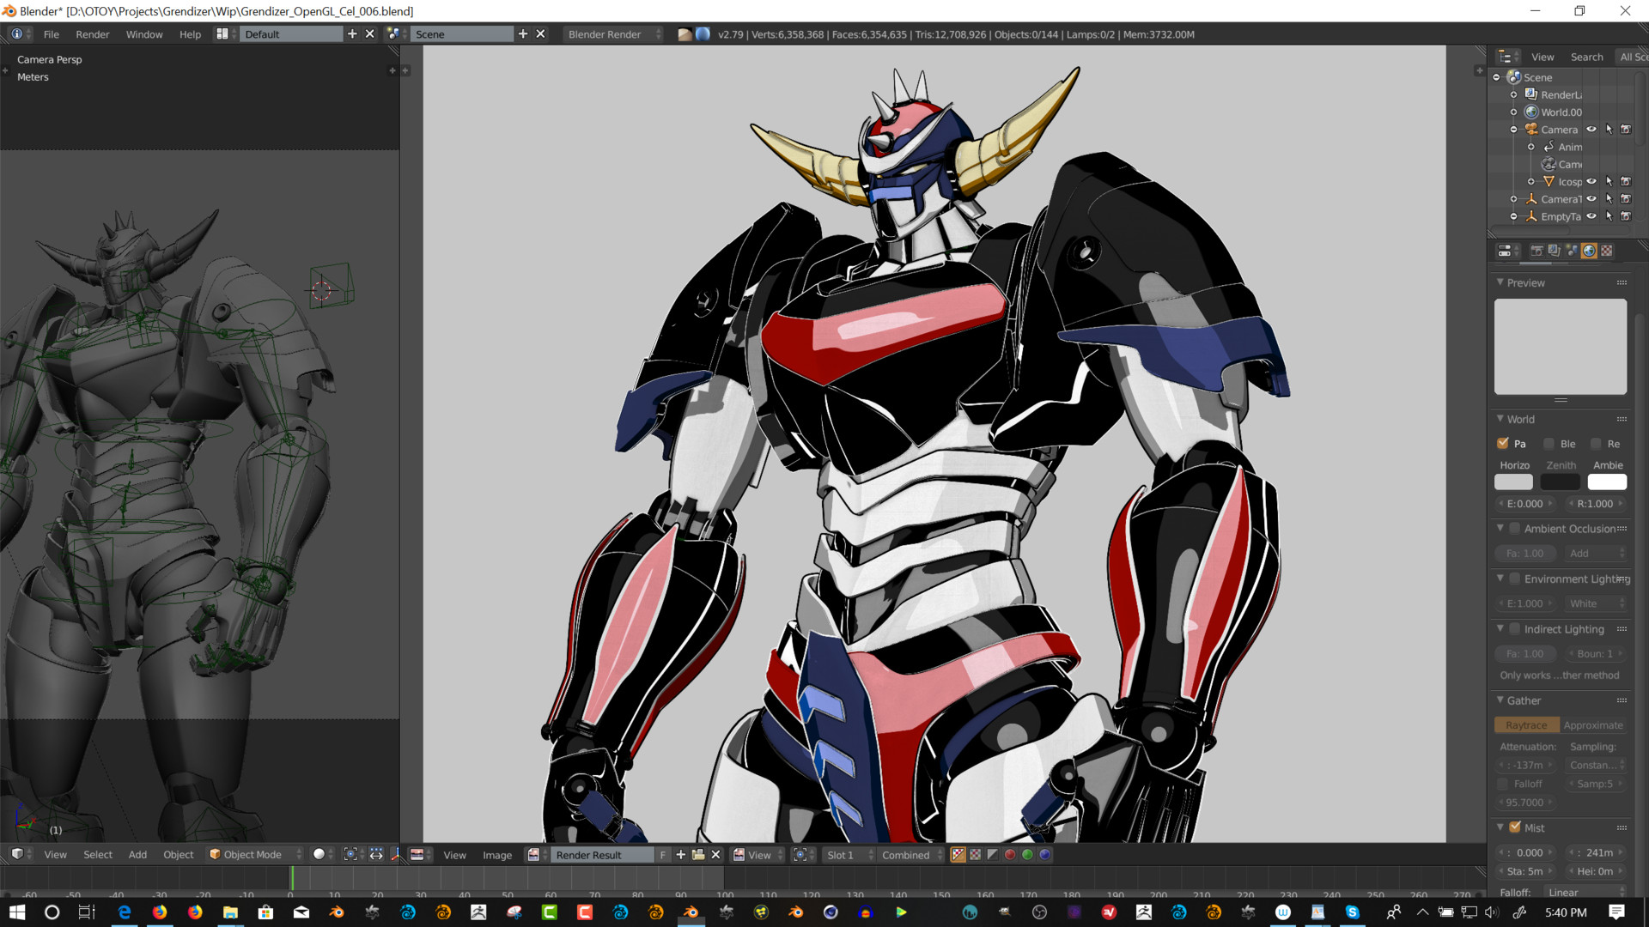This screenshot has height=927, width=1649.
Task: Enable the Ble checkbox in World panel
Action: click(1549, 444)
